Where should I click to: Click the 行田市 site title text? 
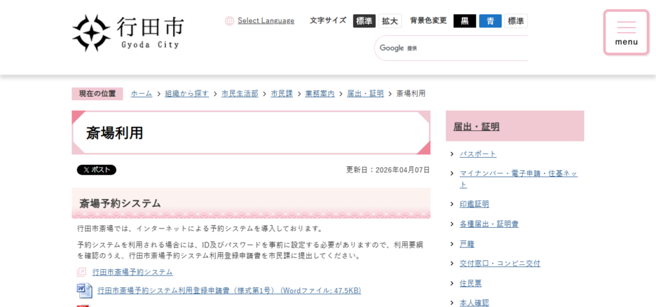(x=150, y=26)
